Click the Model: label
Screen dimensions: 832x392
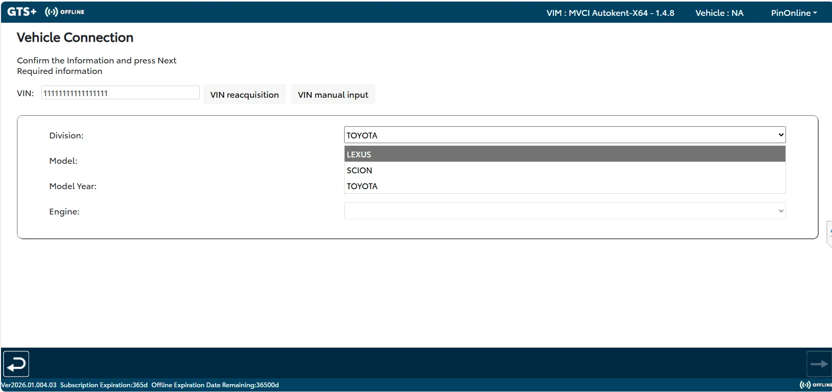click(63, 161)
